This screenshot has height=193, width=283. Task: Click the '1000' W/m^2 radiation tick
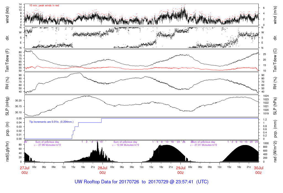(x=266, y=143)
